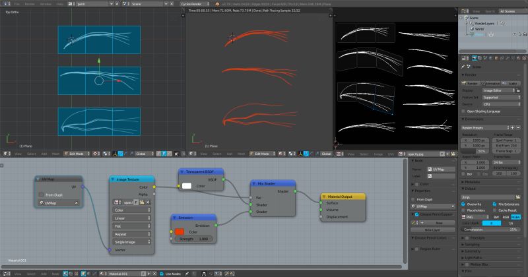Select the World item in outliner

pos(479,29)
